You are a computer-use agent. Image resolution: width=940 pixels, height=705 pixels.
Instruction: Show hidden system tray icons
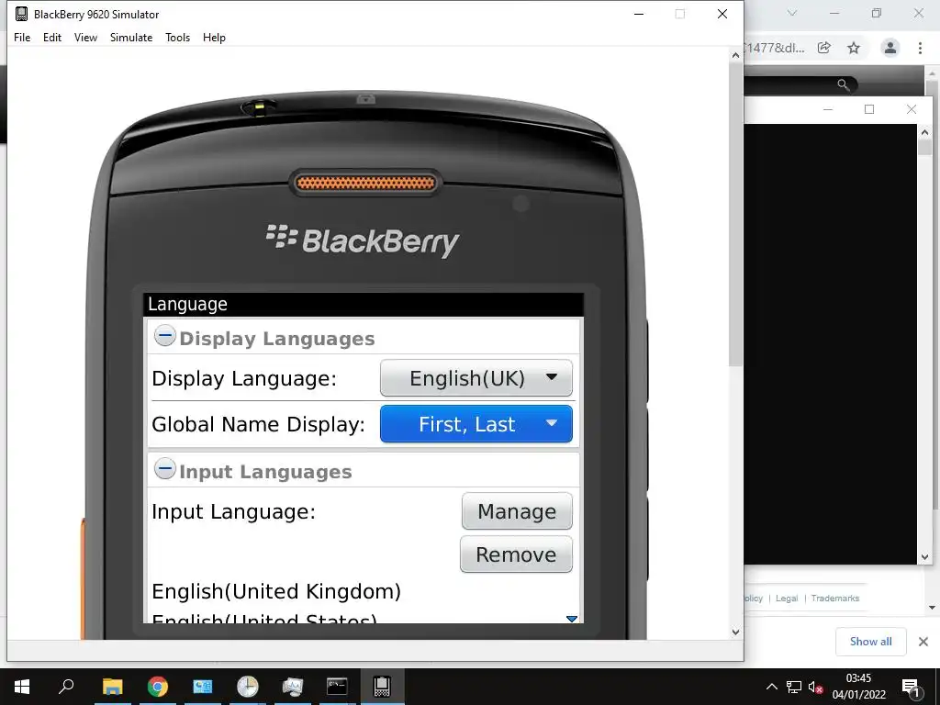coord(772,687)
